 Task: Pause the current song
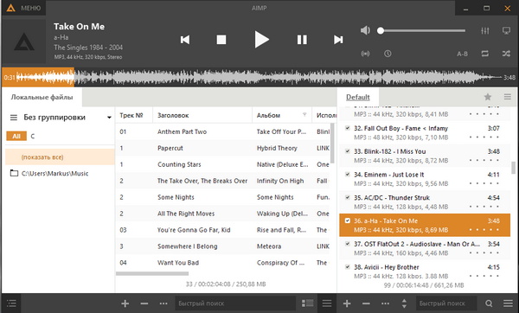(x=302, y=40)
